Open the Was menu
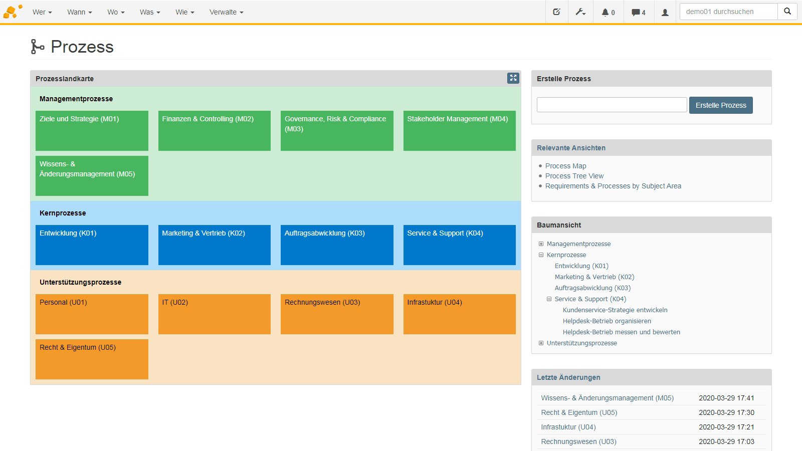Image resolution: width=802 pixels, height=451 pixels. coord(150,12)
